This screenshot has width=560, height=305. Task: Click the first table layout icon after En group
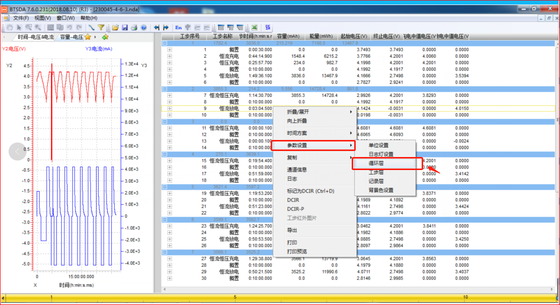(x=221, y=28)
